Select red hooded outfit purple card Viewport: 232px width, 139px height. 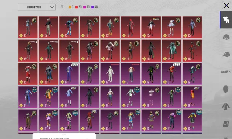point(90,121)
